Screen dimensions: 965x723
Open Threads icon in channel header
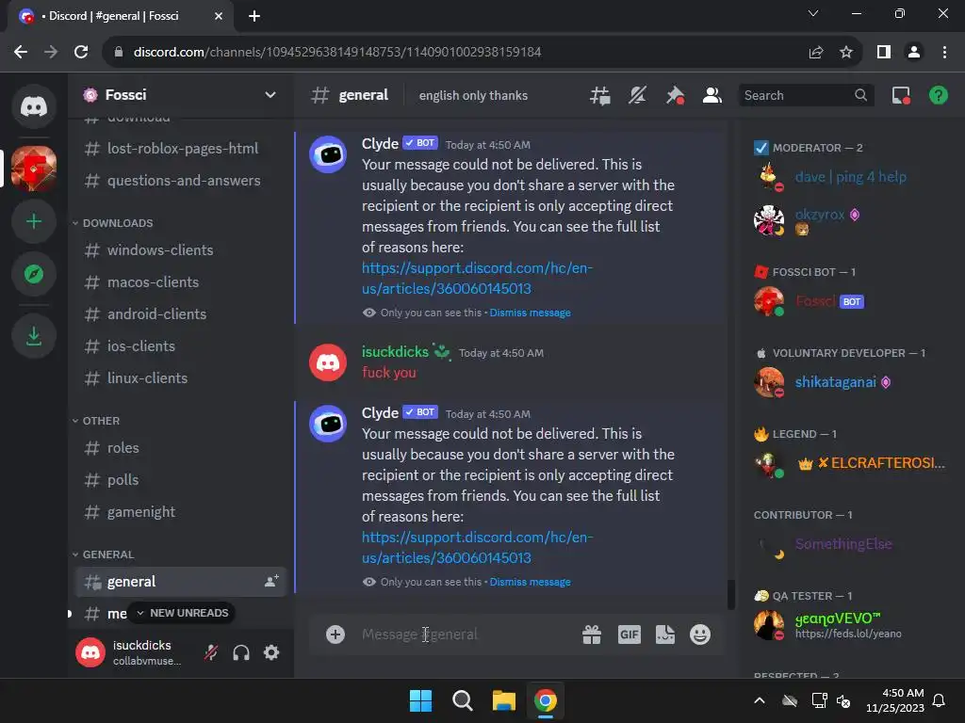click(600, 95)
